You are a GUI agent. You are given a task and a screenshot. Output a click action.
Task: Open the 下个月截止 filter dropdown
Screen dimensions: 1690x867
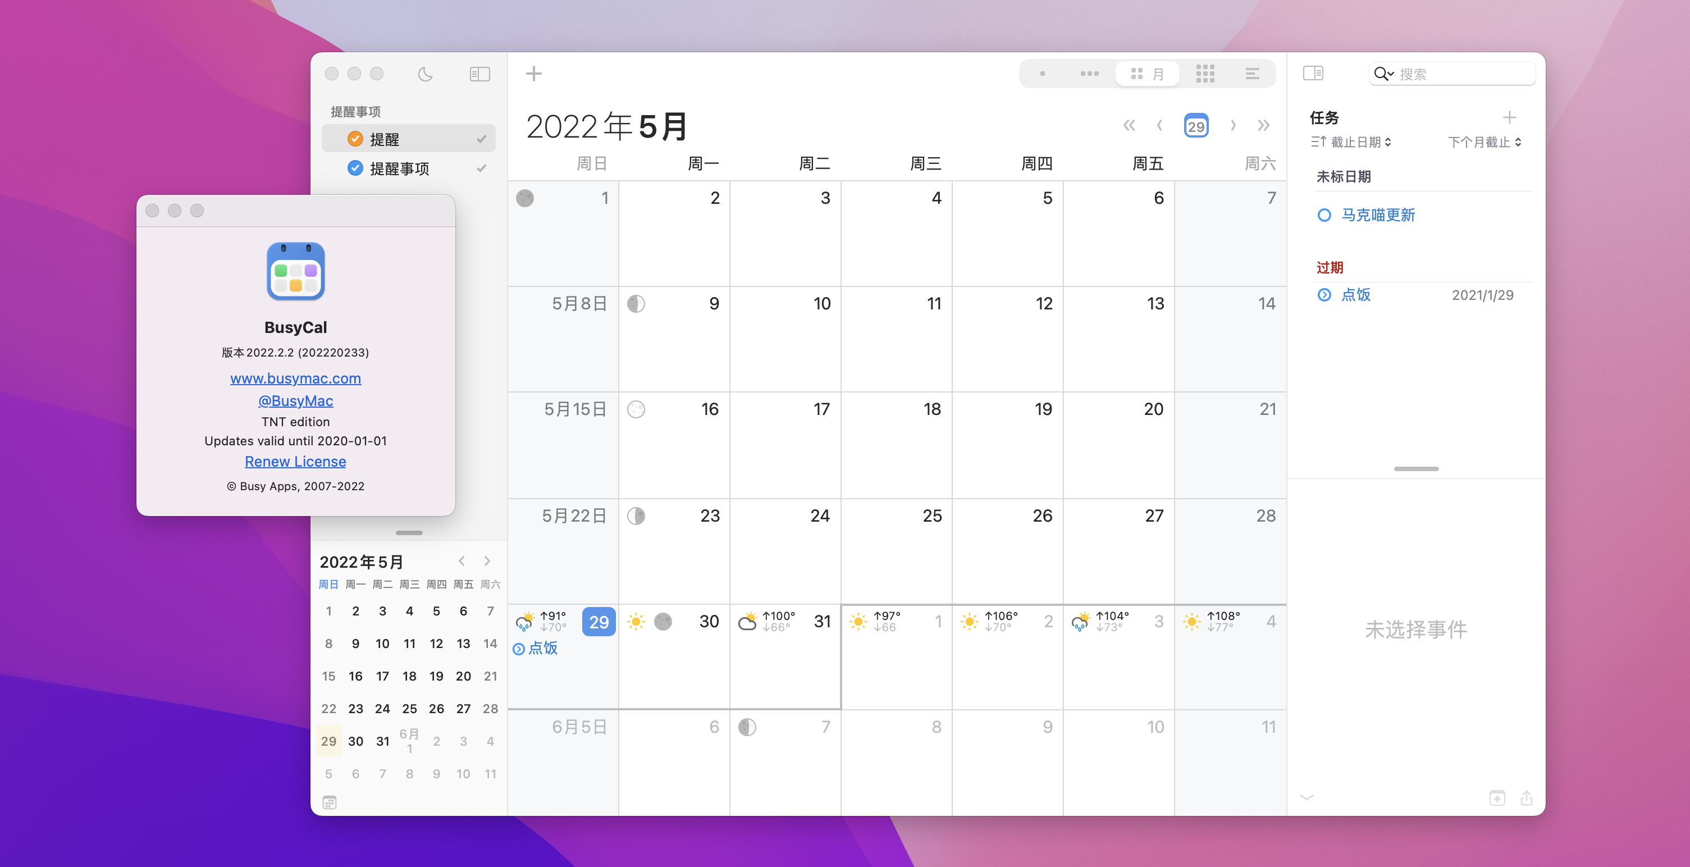[x=1484, y=143]
